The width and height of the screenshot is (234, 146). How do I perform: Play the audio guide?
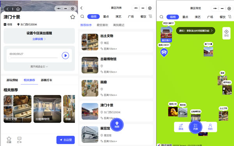[66, 56]
